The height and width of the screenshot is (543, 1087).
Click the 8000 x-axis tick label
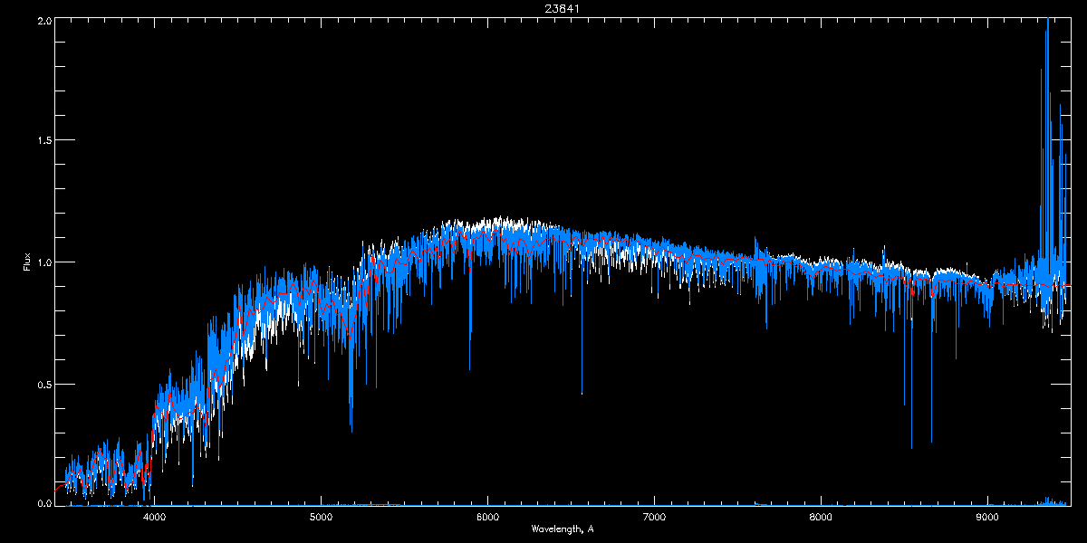point(821,518)
